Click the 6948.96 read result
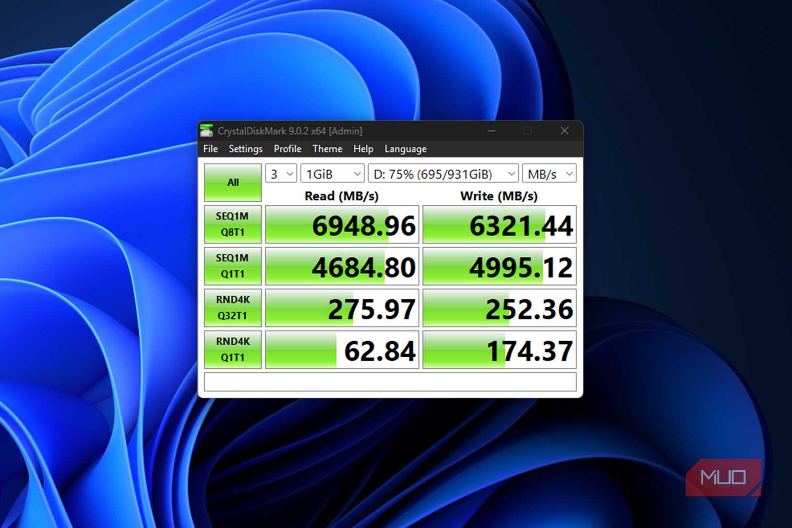Screen dimensions: 792x528 pyautogui.click(x=342, y=225)
